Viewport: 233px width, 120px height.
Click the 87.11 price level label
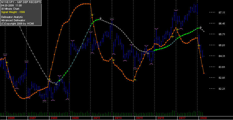pyautogui.click(x=222, y=13)
